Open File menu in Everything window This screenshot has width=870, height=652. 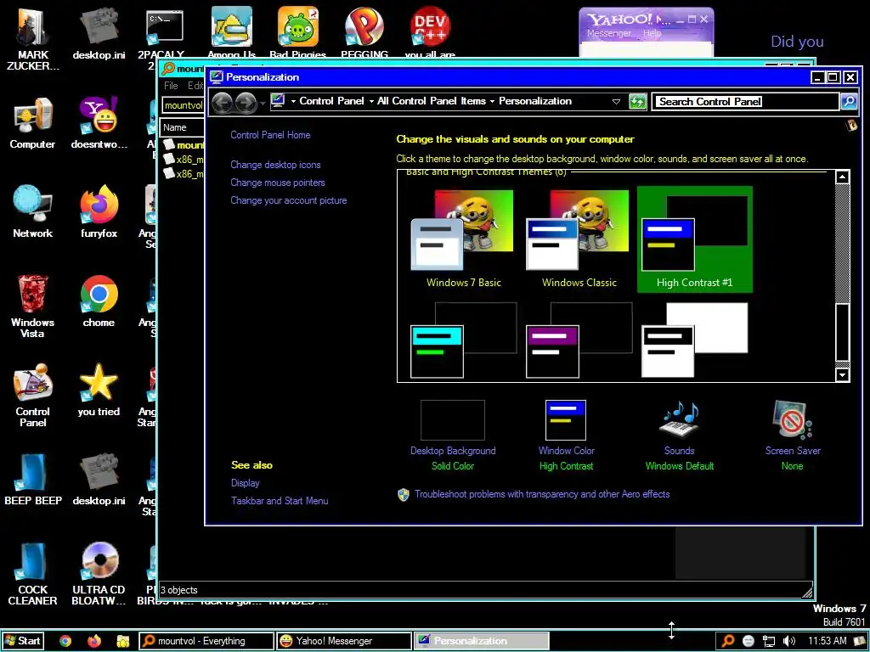[x=171, y=86]
